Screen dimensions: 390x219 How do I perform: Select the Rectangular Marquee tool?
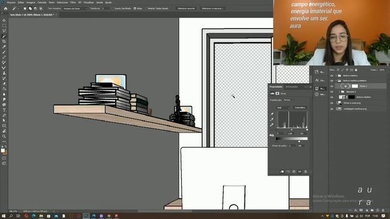[4, 26]
